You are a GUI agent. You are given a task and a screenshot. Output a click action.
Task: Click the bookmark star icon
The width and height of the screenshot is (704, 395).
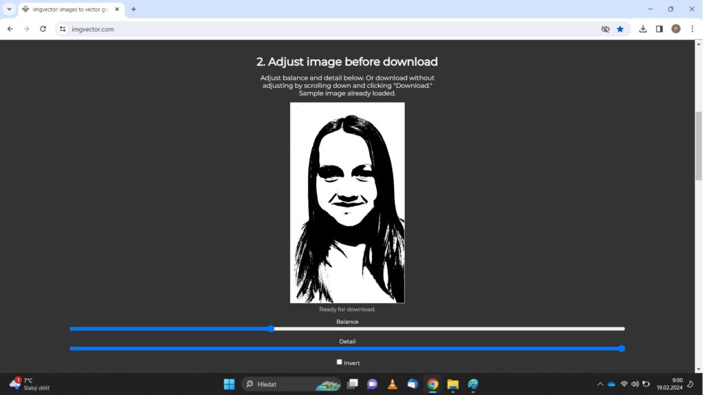(x=620, y=29)
